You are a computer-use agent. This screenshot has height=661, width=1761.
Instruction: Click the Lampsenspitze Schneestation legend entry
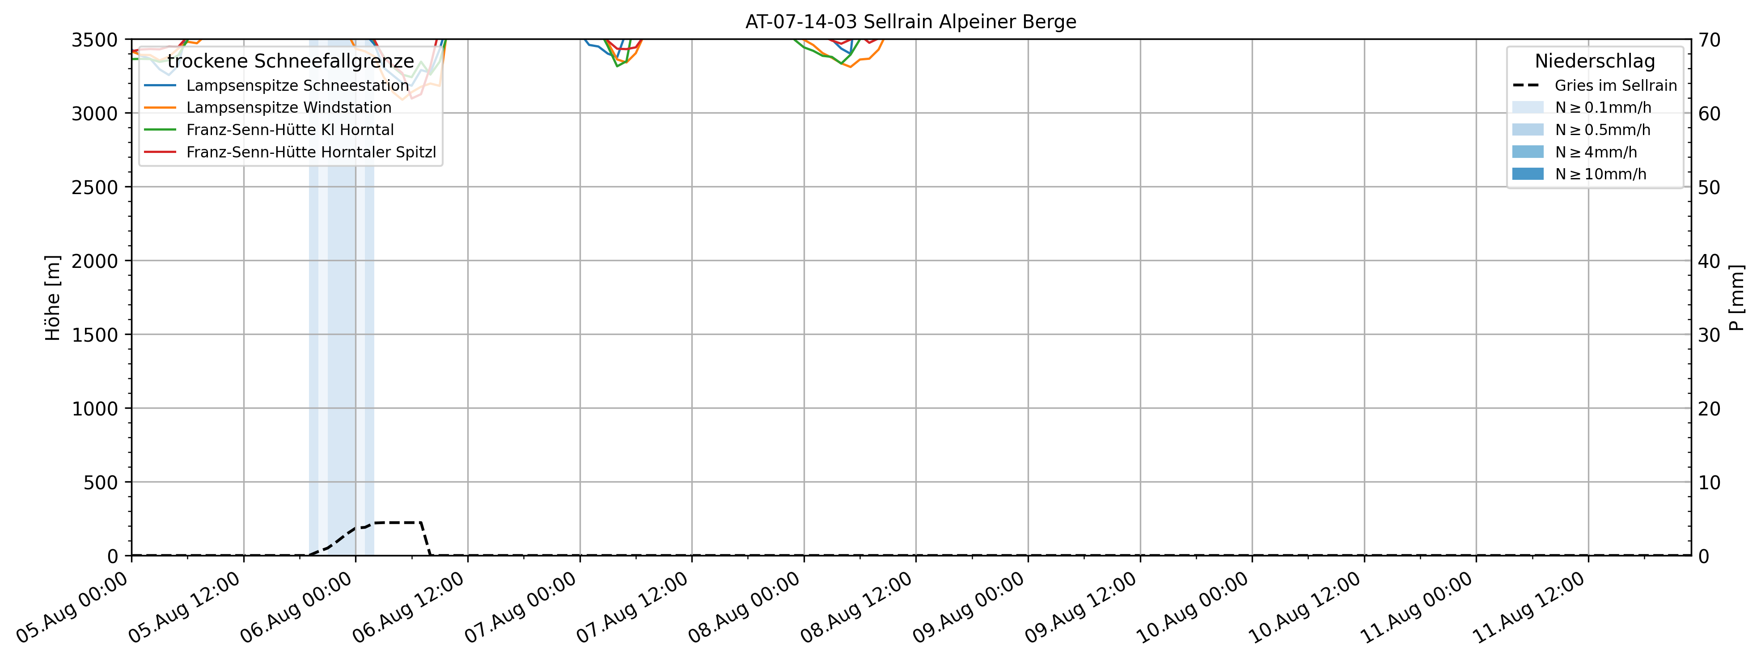click(297, 85)
